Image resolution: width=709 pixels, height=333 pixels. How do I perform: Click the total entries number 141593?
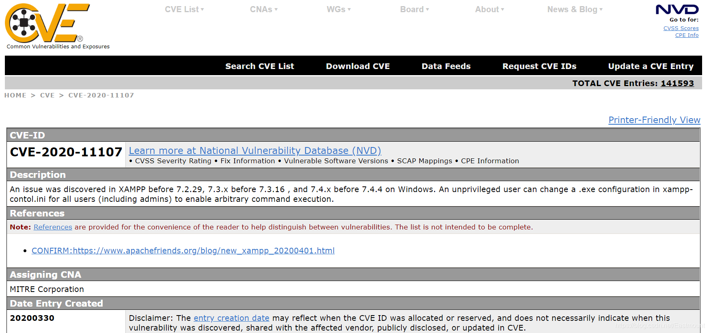tap(677, 83)
